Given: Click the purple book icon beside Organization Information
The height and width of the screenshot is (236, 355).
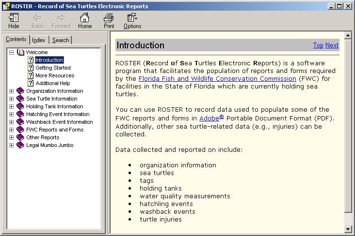Looking at the screenshot, I should click(20, 91).
